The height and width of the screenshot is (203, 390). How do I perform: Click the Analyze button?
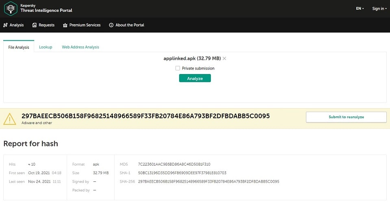tap(195, 78)
